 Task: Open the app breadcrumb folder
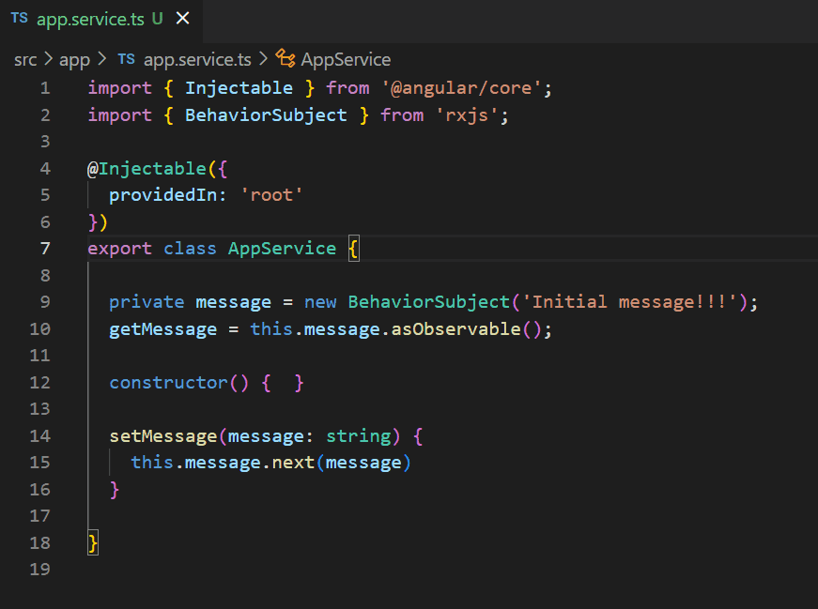pos(74,60)
